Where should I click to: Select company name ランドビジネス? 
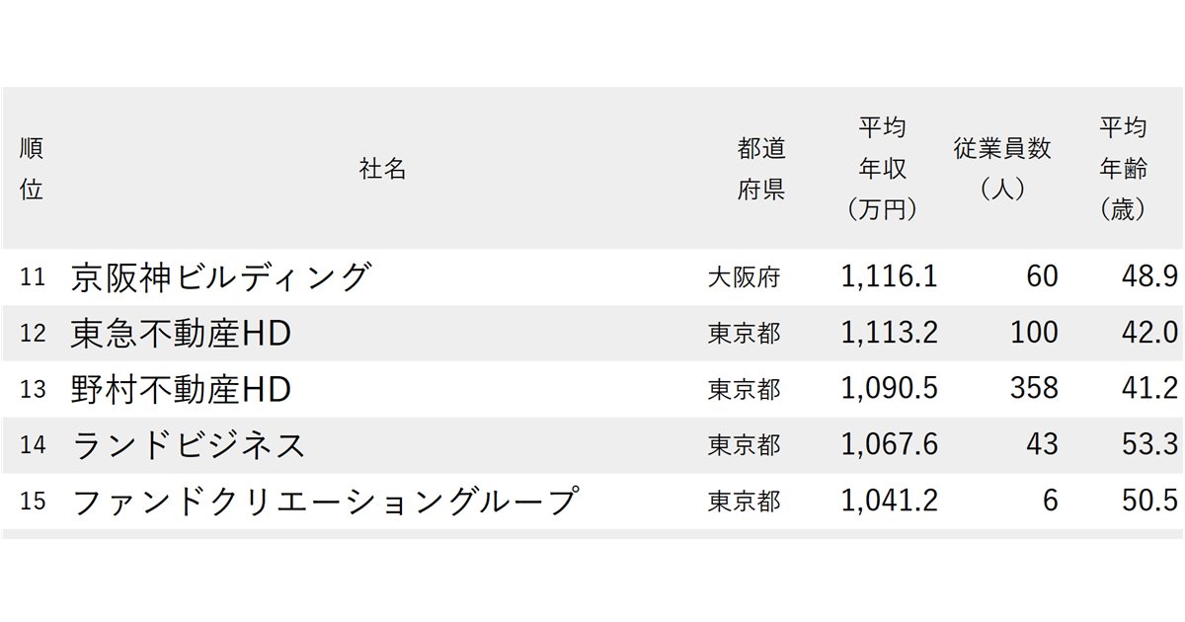189,445
